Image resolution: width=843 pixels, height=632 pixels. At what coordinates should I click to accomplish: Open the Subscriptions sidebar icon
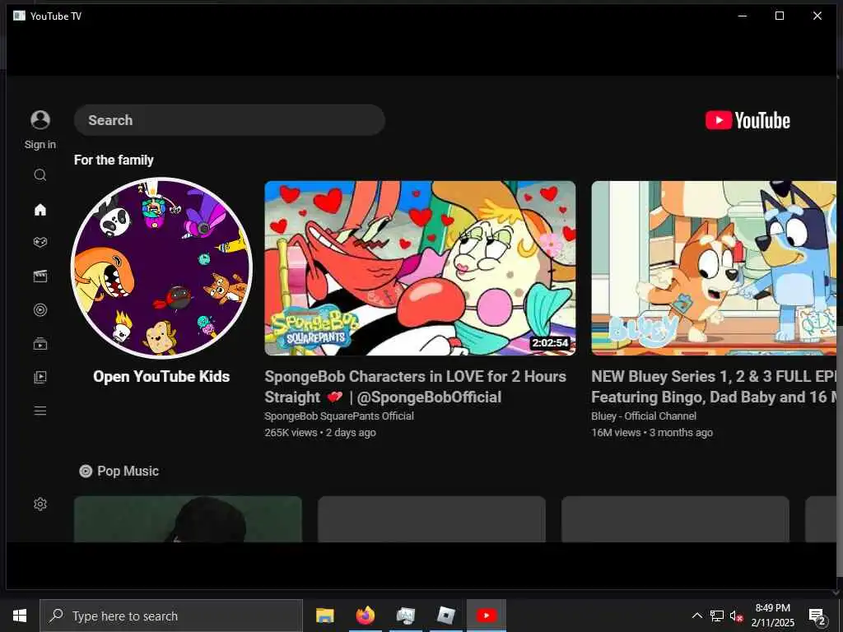coord(40,343)
